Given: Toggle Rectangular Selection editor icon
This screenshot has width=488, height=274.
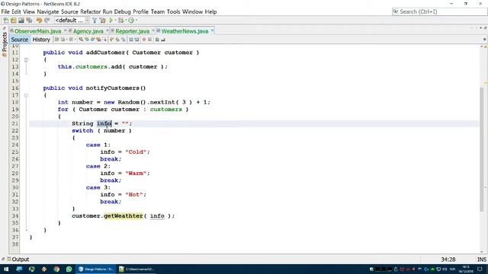Looking at the screenshot, I should (x=104, y=40).
